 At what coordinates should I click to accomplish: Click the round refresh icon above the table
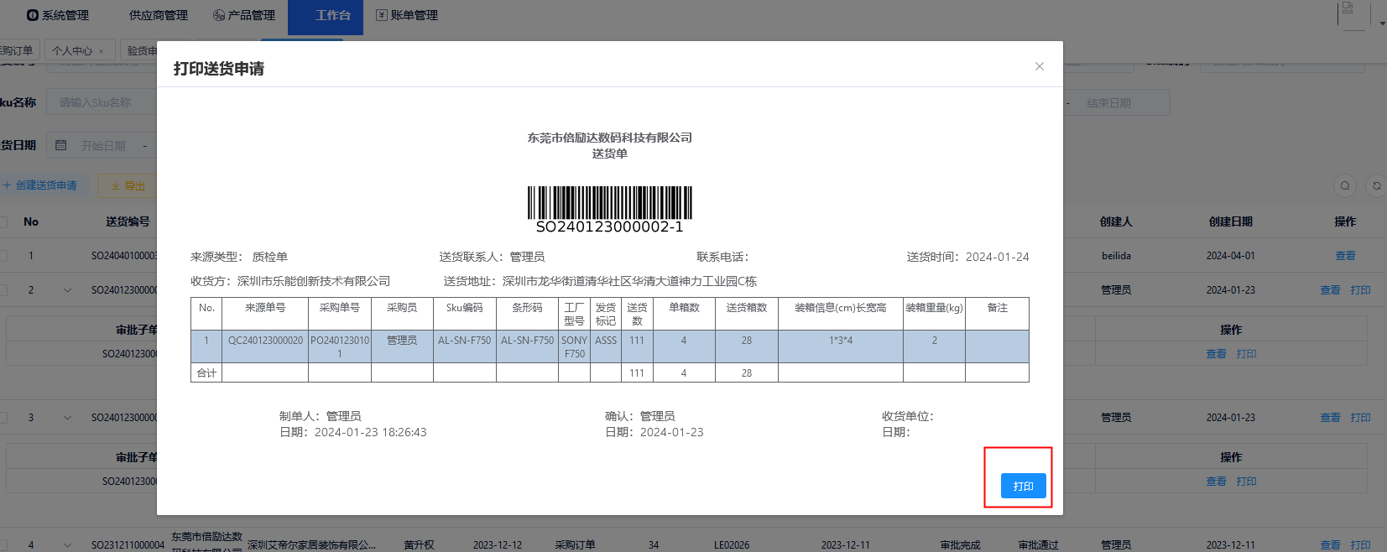(1376, 185)
